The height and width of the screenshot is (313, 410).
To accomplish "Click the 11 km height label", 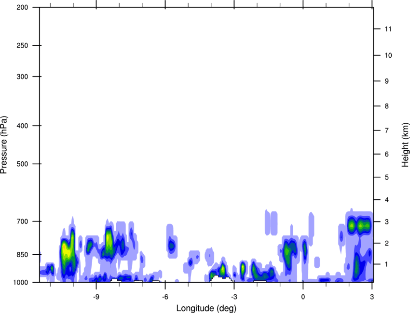I will coord(388,29).
